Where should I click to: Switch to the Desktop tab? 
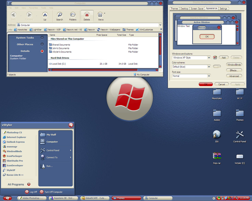point(184,9)
